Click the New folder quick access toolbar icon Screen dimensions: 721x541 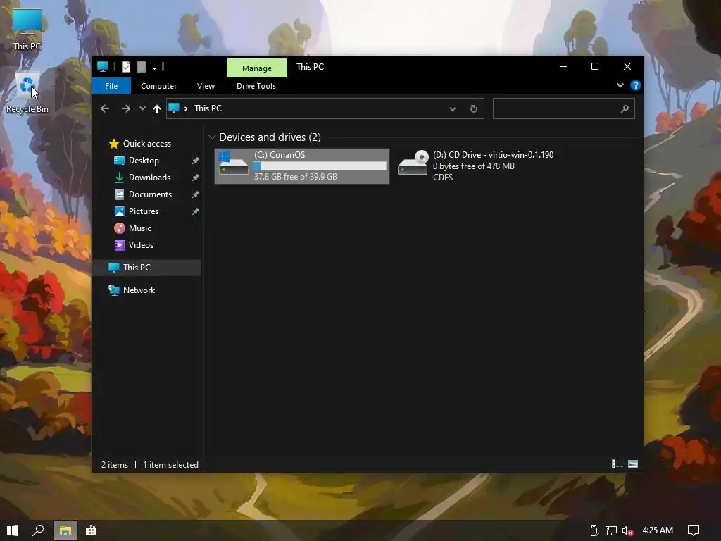(x=142, y=67)
